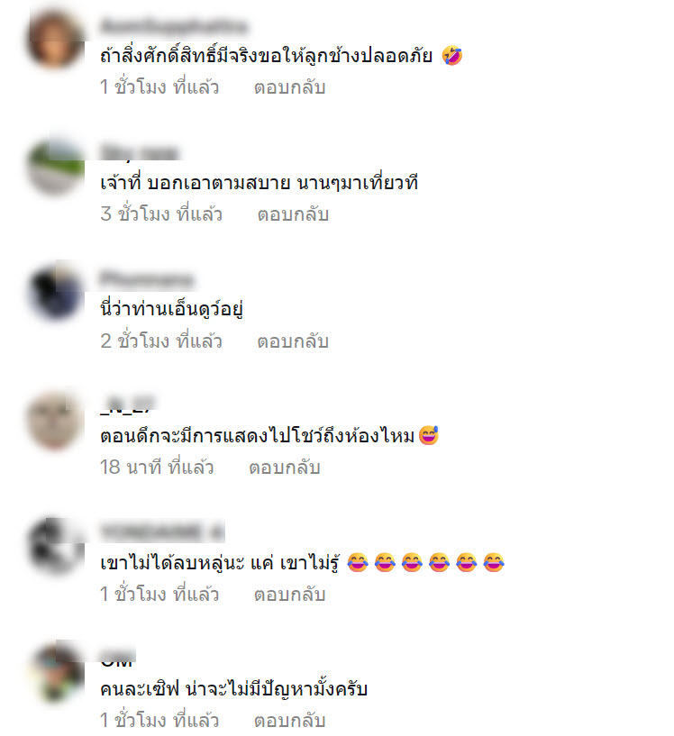Reply to the comment with six laughing emojis
Image resolution: width=674 pixels, height=736 pixels.
(x=289, y=595)
